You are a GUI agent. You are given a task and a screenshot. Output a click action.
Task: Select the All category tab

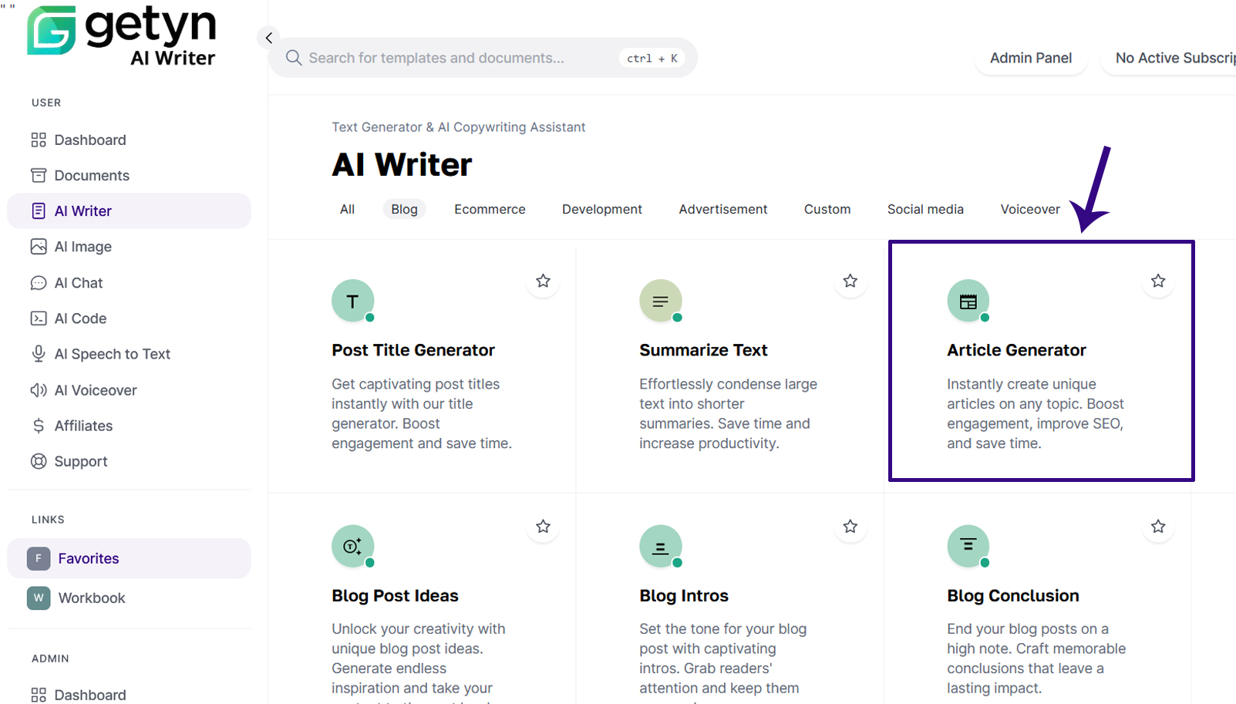coord(348,209)
